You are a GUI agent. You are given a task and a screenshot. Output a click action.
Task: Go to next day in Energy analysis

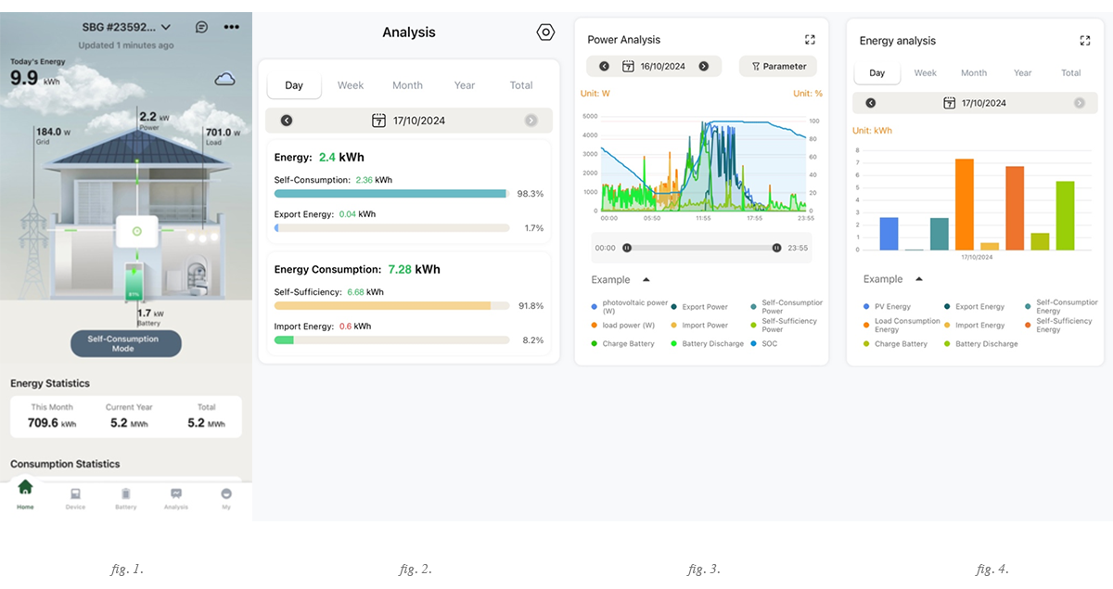tap(1079, 103)
